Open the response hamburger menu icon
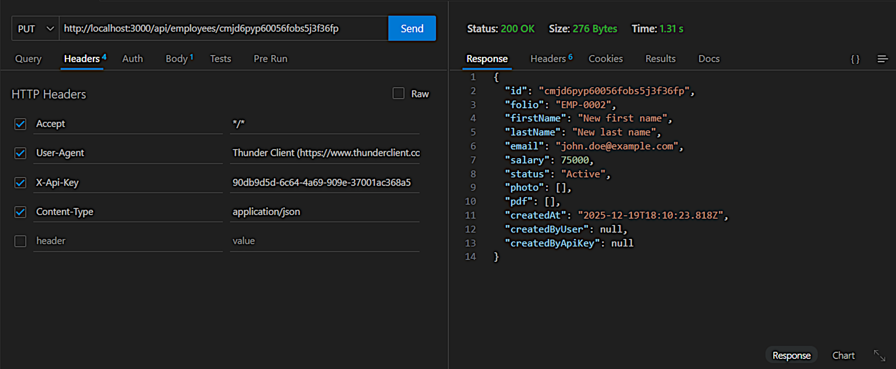Image resolution: width=896 pixels, height=369 pixels. pyautogui.click(x=882, y=59)
